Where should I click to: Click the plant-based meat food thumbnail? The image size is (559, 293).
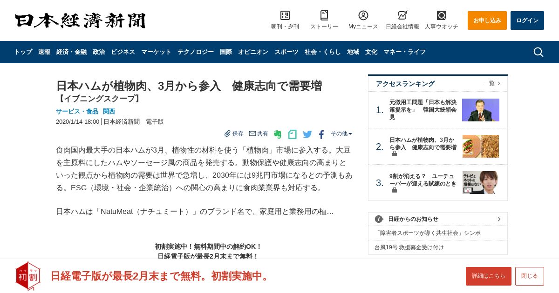point(481,146)
